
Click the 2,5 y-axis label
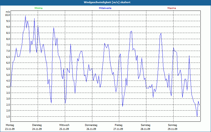point(8,105)
